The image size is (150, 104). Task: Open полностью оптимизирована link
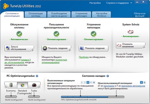tap(54, 61)
